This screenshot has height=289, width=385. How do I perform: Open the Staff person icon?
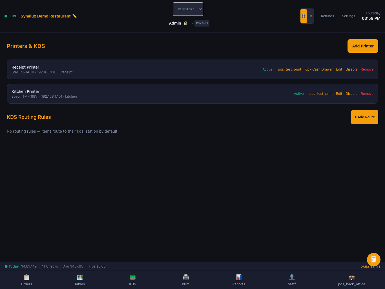(x=292, y=277)
